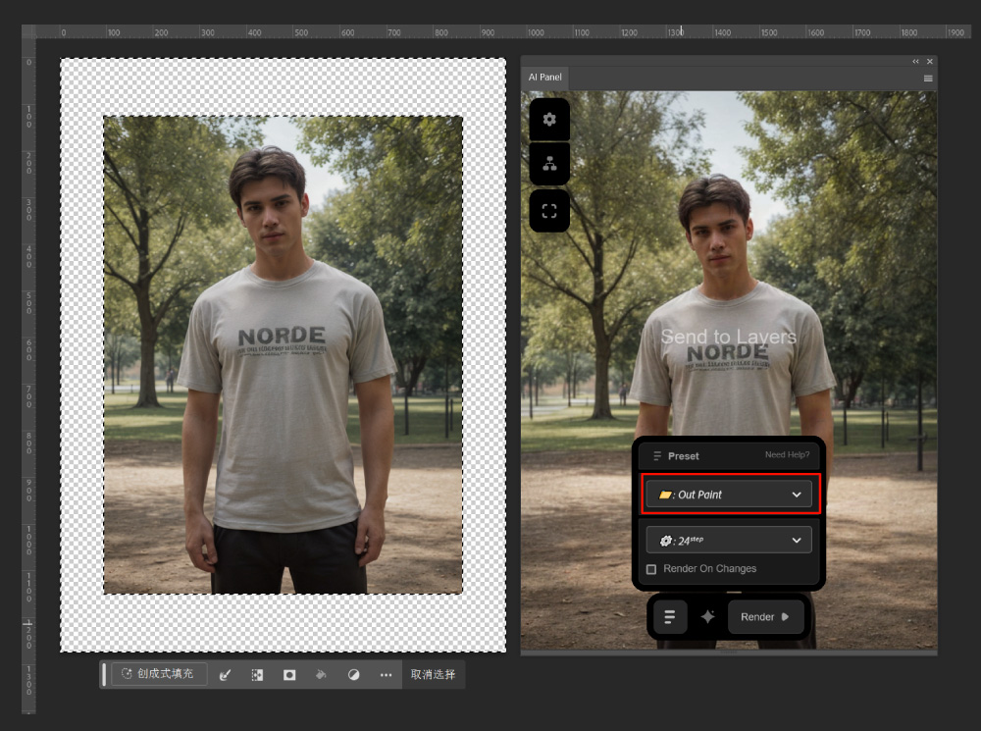Click the Render button
Image resolution: width=981 pixels, height=731 pixels.
click(764, 617)
